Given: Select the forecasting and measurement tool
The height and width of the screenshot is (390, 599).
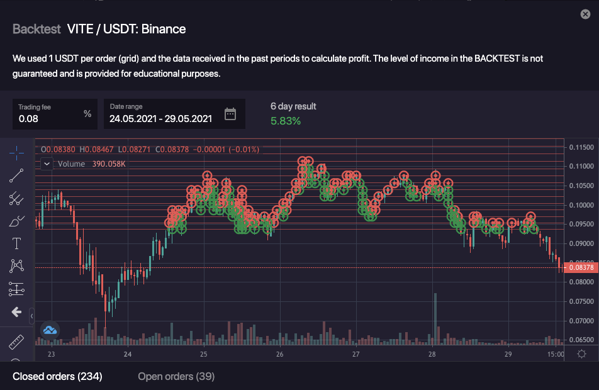Looking at the screenshot, I should click(x=17, y=289).
